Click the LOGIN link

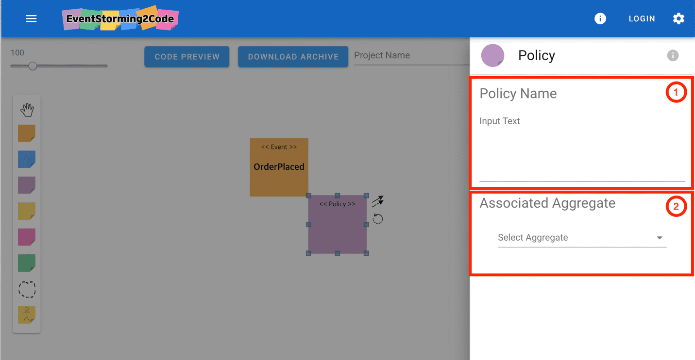642,18
